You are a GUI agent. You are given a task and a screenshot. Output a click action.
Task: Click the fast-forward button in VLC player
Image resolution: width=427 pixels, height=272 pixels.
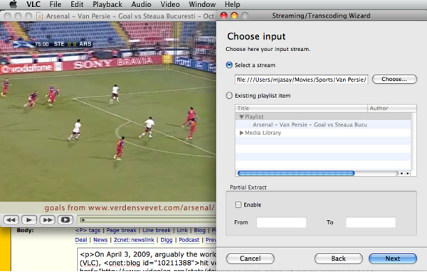48,219
